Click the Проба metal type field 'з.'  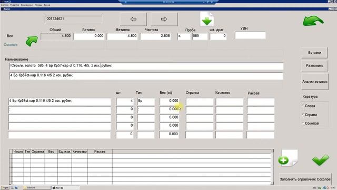184,36
